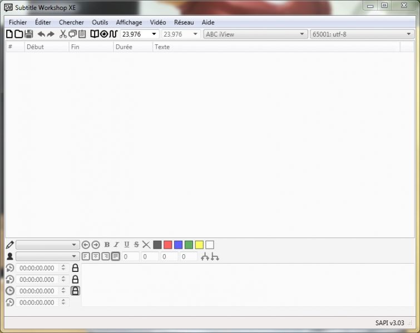Pick the yellow color swatch

[x=199, y=245]
